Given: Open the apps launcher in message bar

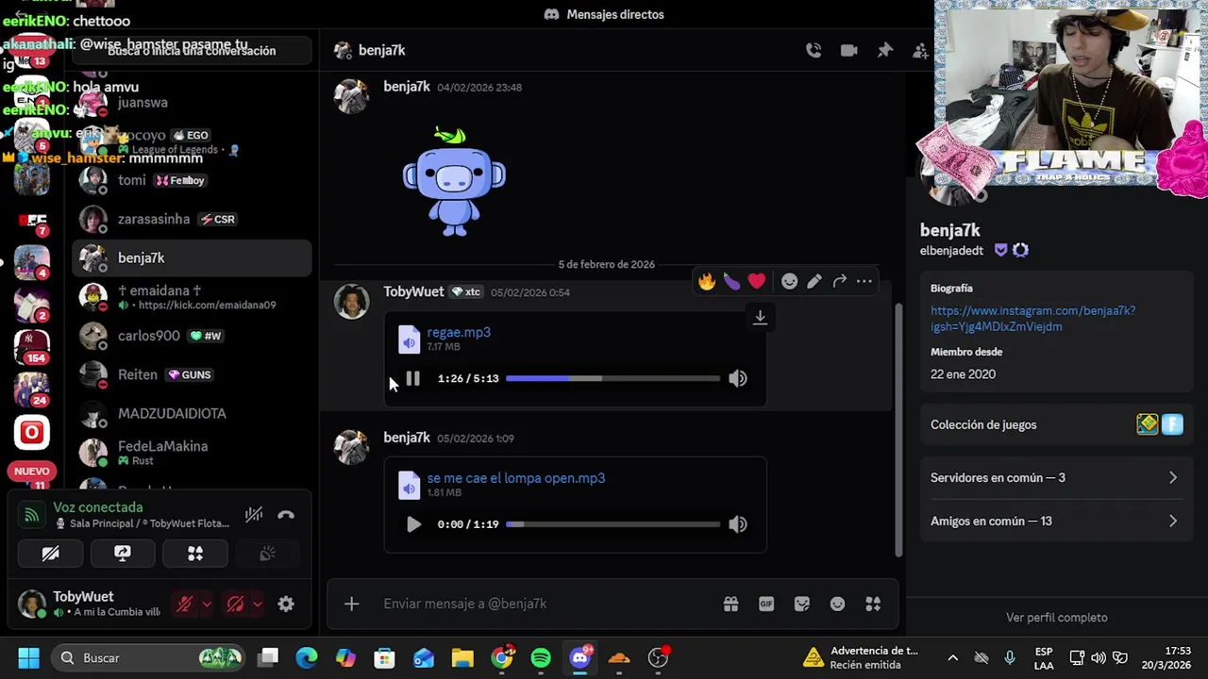Looking at the screenshot, I should click(x=873, y=604).
